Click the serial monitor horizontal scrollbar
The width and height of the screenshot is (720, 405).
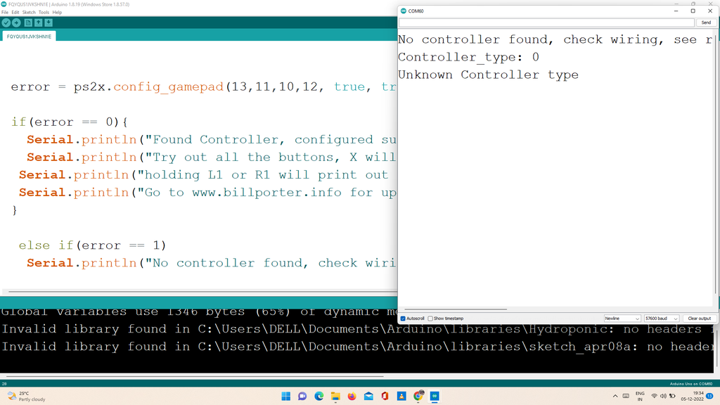pos(456,309)
